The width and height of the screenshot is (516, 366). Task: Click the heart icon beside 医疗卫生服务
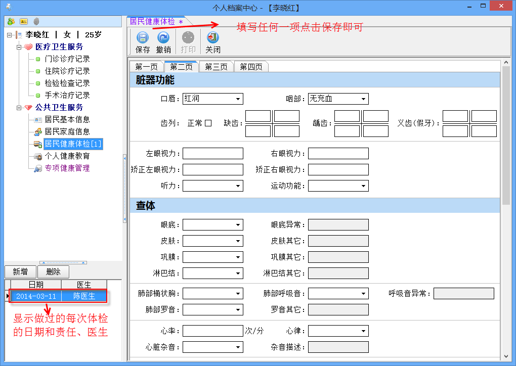[29, 47]
